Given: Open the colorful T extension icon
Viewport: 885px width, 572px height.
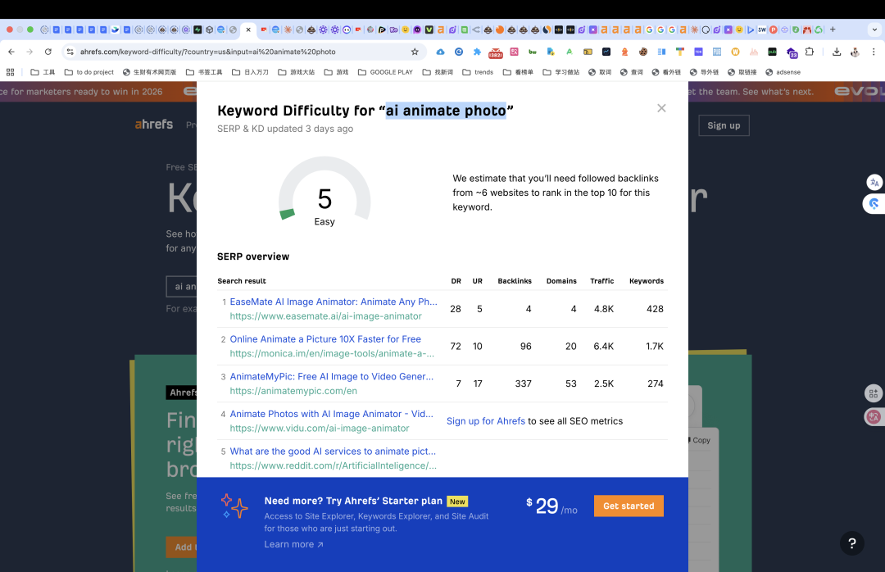Looking at the screenshot, I should click(x=680, y=52).
